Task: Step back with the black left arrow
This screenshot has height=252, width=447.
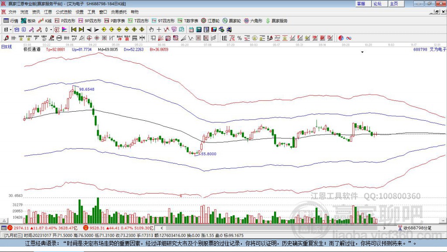Action: [x=89, y=30]
